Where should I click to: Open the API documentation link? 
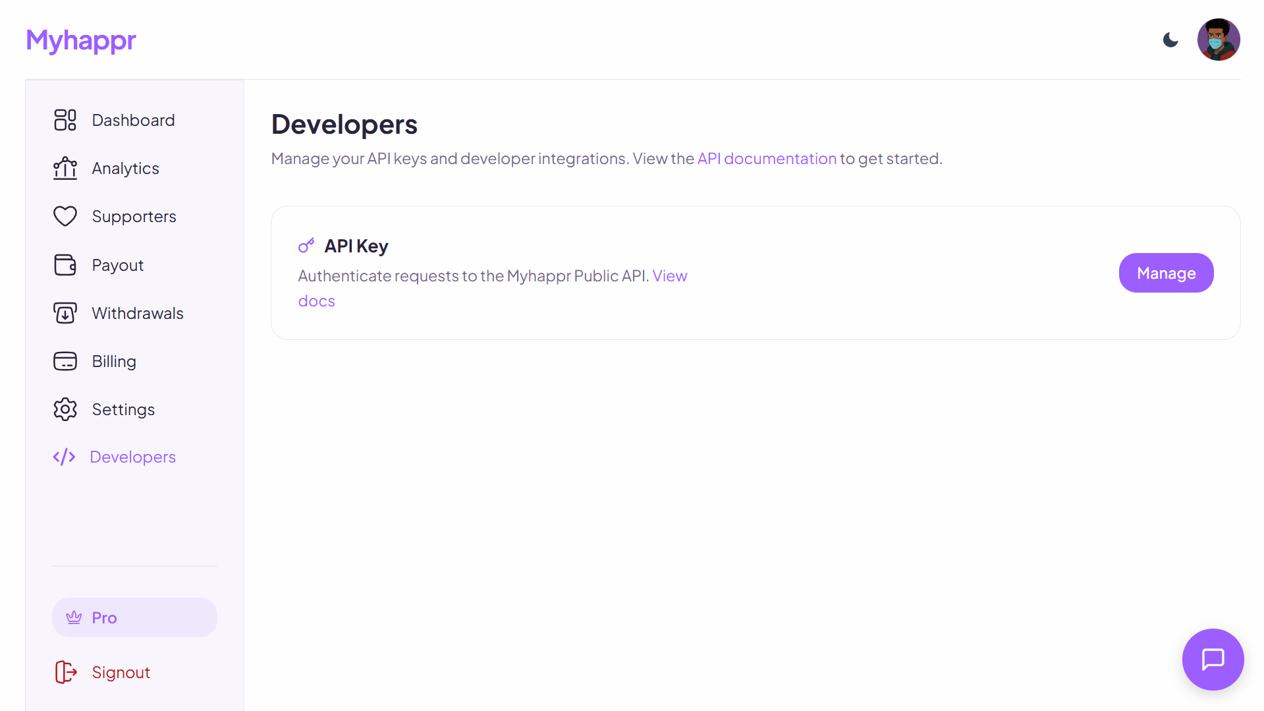pos(767,159)
